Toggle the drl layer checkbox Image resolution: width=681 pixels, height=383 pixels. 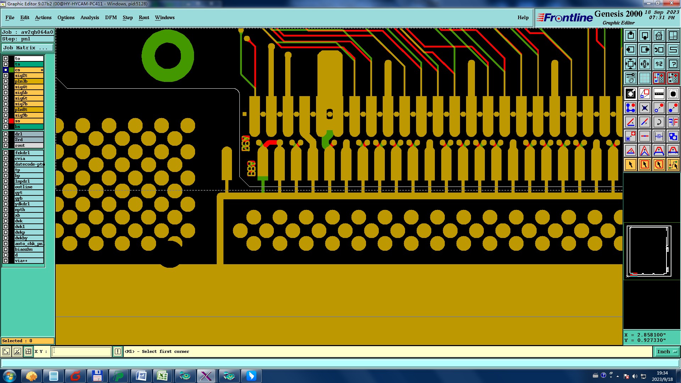[6, 134]
